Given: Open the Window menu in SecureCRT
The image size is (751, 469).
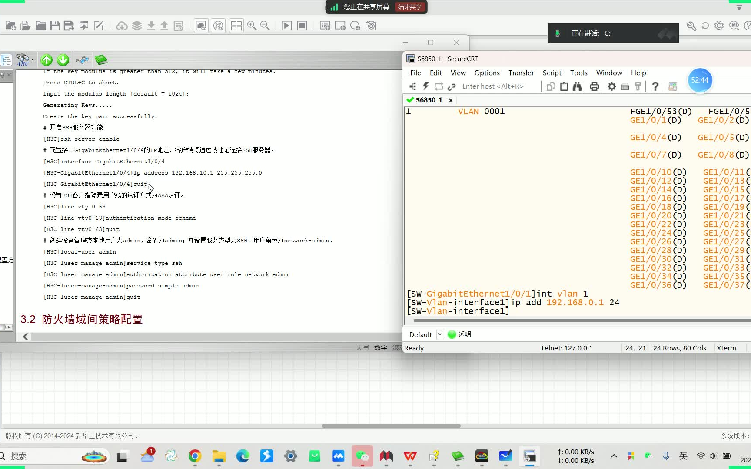Looking at the screenshot, I should (609, 73).
